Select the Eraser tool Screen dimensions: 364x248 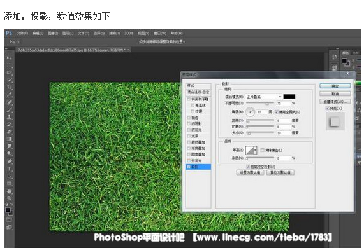pos(9,132)
